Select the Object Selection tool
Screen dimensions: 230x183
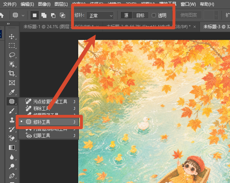(12, 64)
